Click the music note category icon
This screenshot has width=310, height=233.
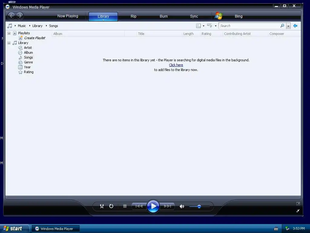click(9, 26)
